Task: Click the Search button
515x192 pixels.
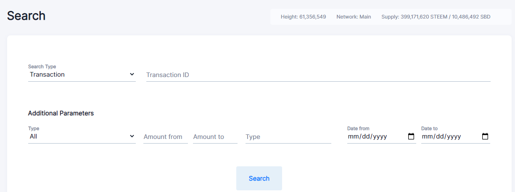Action: (259, 179)
